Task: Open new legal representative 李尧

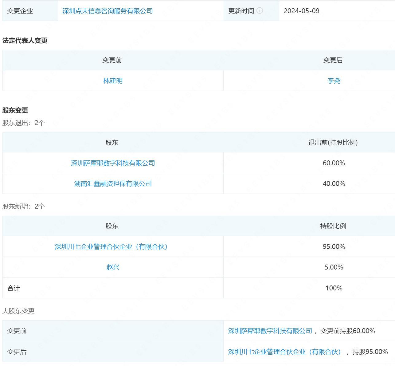Action: 334,81
